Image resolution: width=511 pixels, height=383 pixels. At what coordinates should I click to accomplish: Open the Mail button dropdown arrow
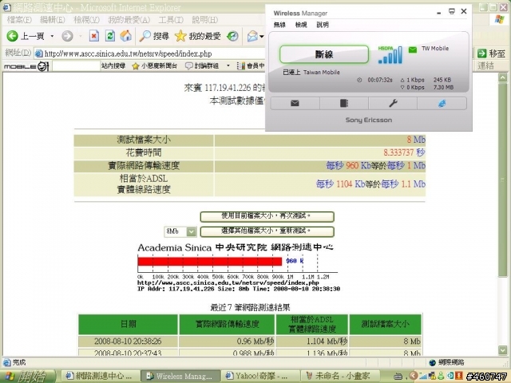tap(261, 36)
